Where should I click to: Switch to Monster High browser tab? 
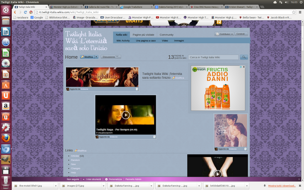(66, 7)
